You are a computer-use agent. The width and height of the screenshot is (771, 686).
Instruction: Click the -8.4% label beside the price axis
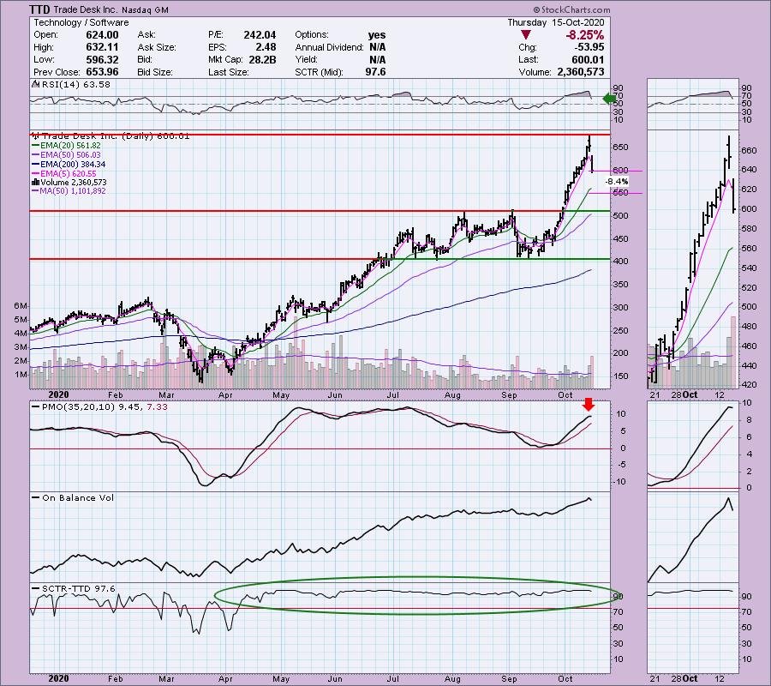(616, 182)
